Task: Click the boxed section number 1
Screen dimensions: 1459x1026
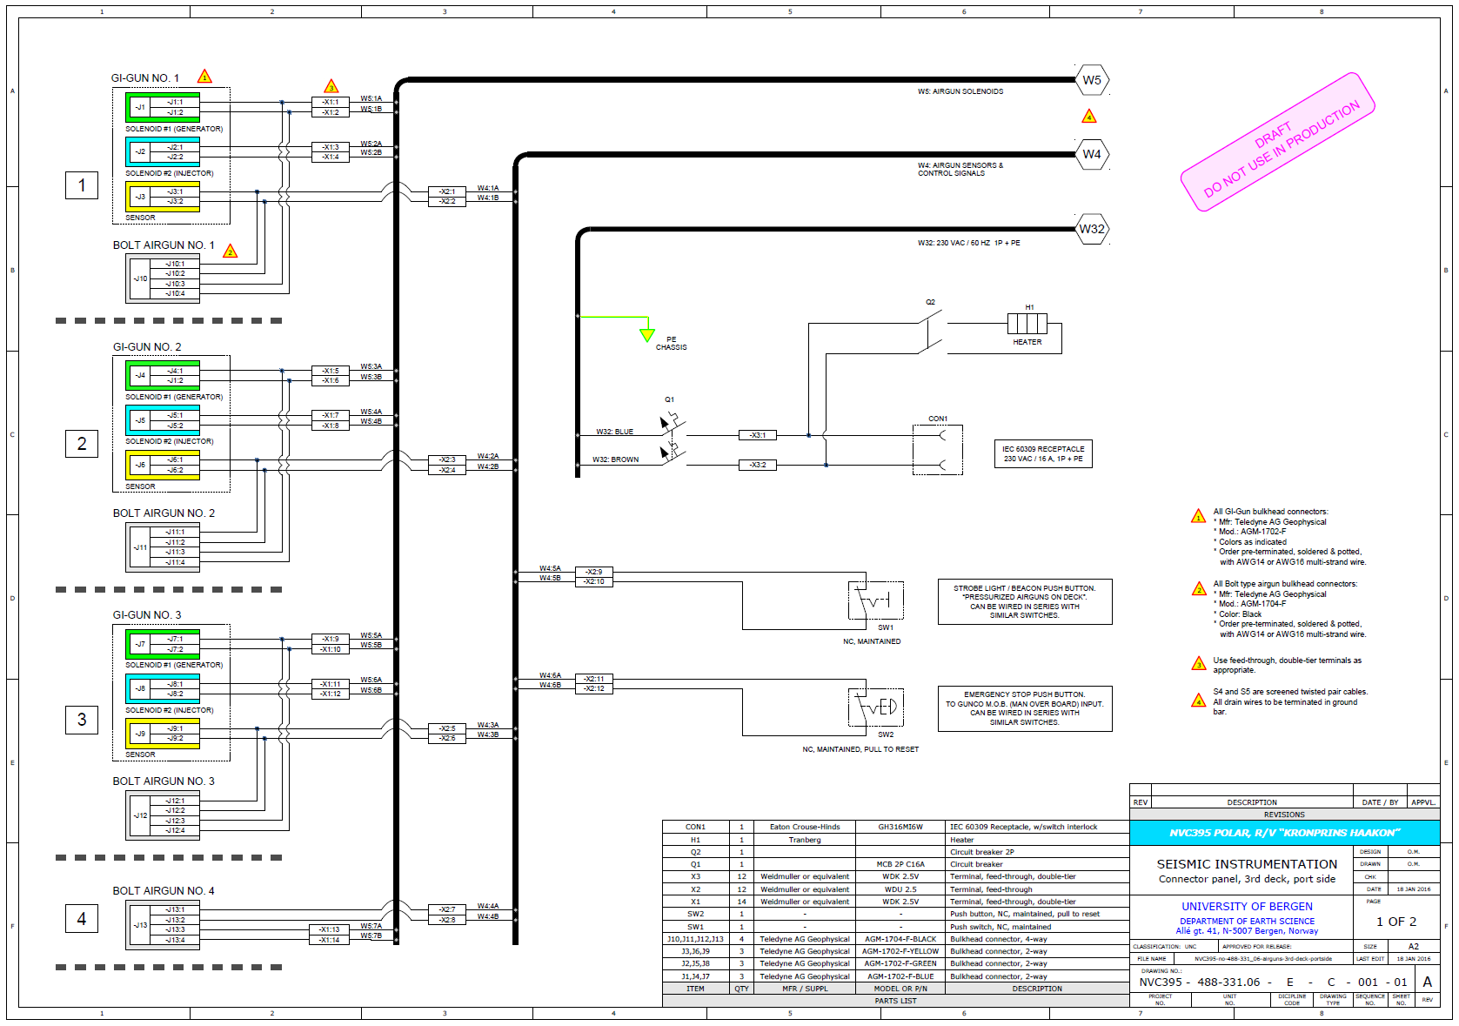Action: [82, 185]
